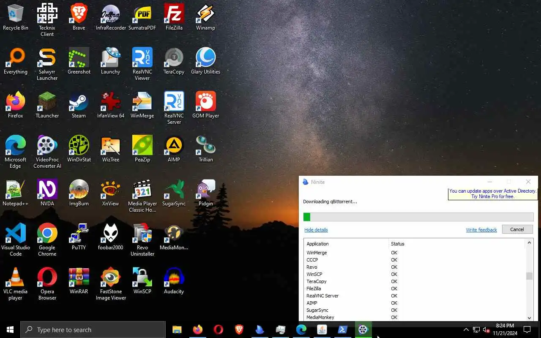Select the IrfanView 64 desktop icon
Screen dimensions: 541x338
tap(111, 106)
